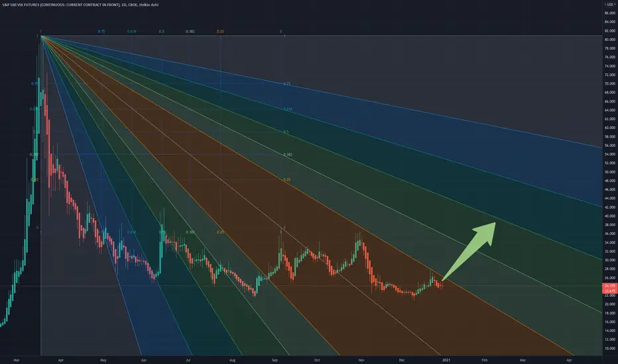Select the Fibonacci fan origin anchor point

coord(41,36)
